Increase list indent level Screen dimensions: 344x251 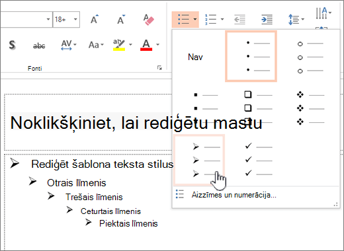(x=267, y=20)
